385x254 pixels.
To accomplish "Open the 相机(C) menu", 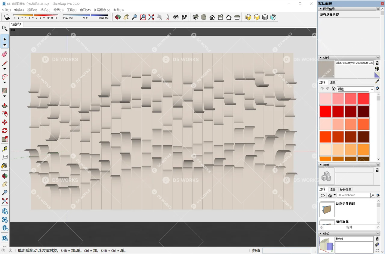I will point(45,10).
